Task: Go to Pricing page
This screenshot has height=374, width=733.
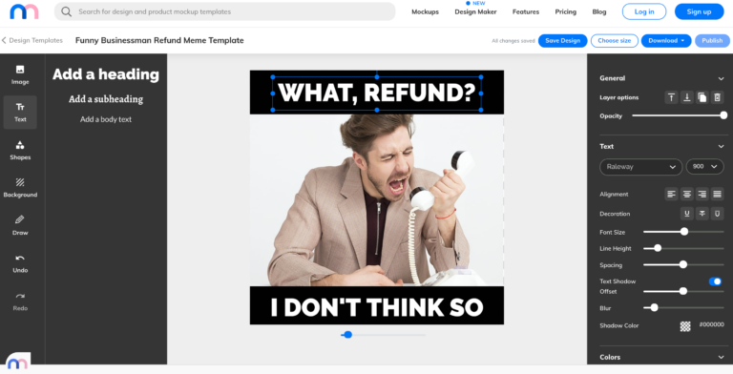Action: coord(565,12)
